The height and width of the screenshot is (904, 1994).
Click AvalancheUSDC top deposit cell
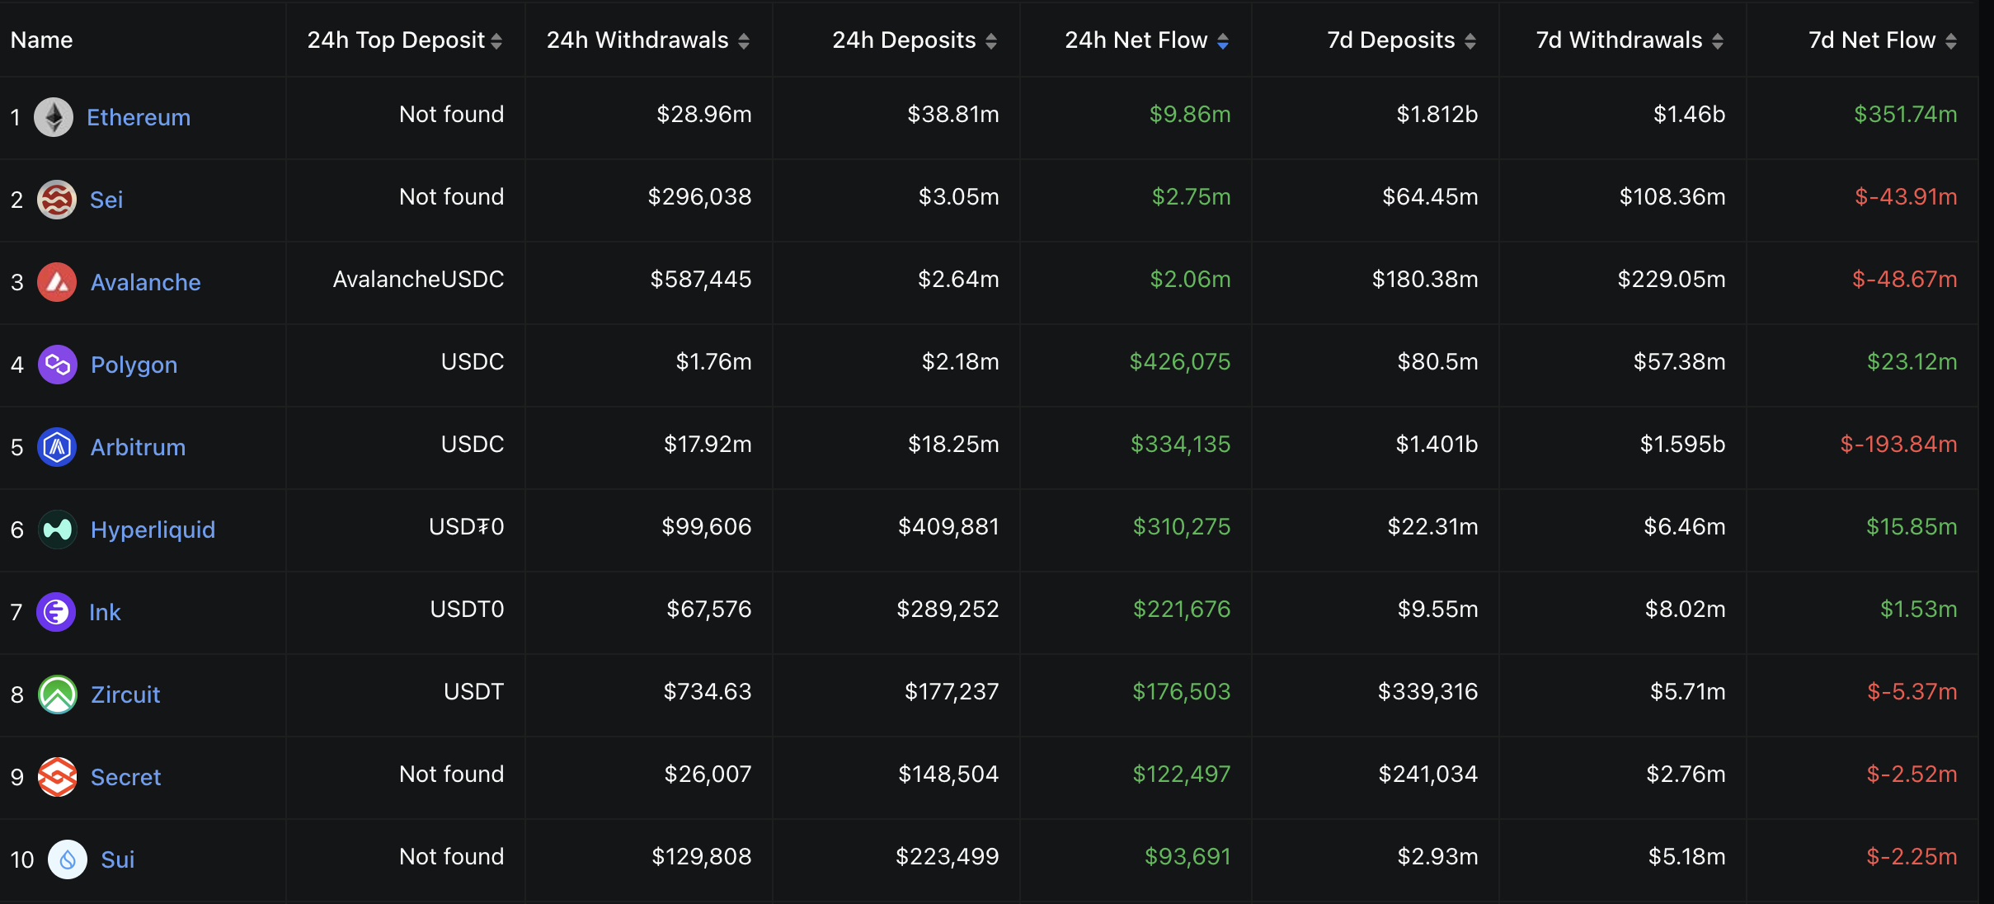(x=418, y=280)
